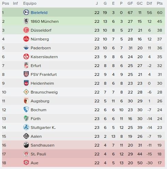This screenshot has width=167, height=169.
Task: Sort table by Pts column header
Action: click(x=160, y=3)
